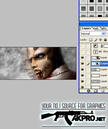Lock image pixels using the brush lock icon
The image size is (108, 129).
pyautogui.click(x=96, y=40)
